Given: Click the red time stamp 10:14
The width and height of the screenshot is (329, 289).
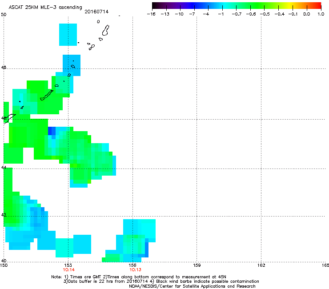Looking at the screenshot, I should [69, 270].
